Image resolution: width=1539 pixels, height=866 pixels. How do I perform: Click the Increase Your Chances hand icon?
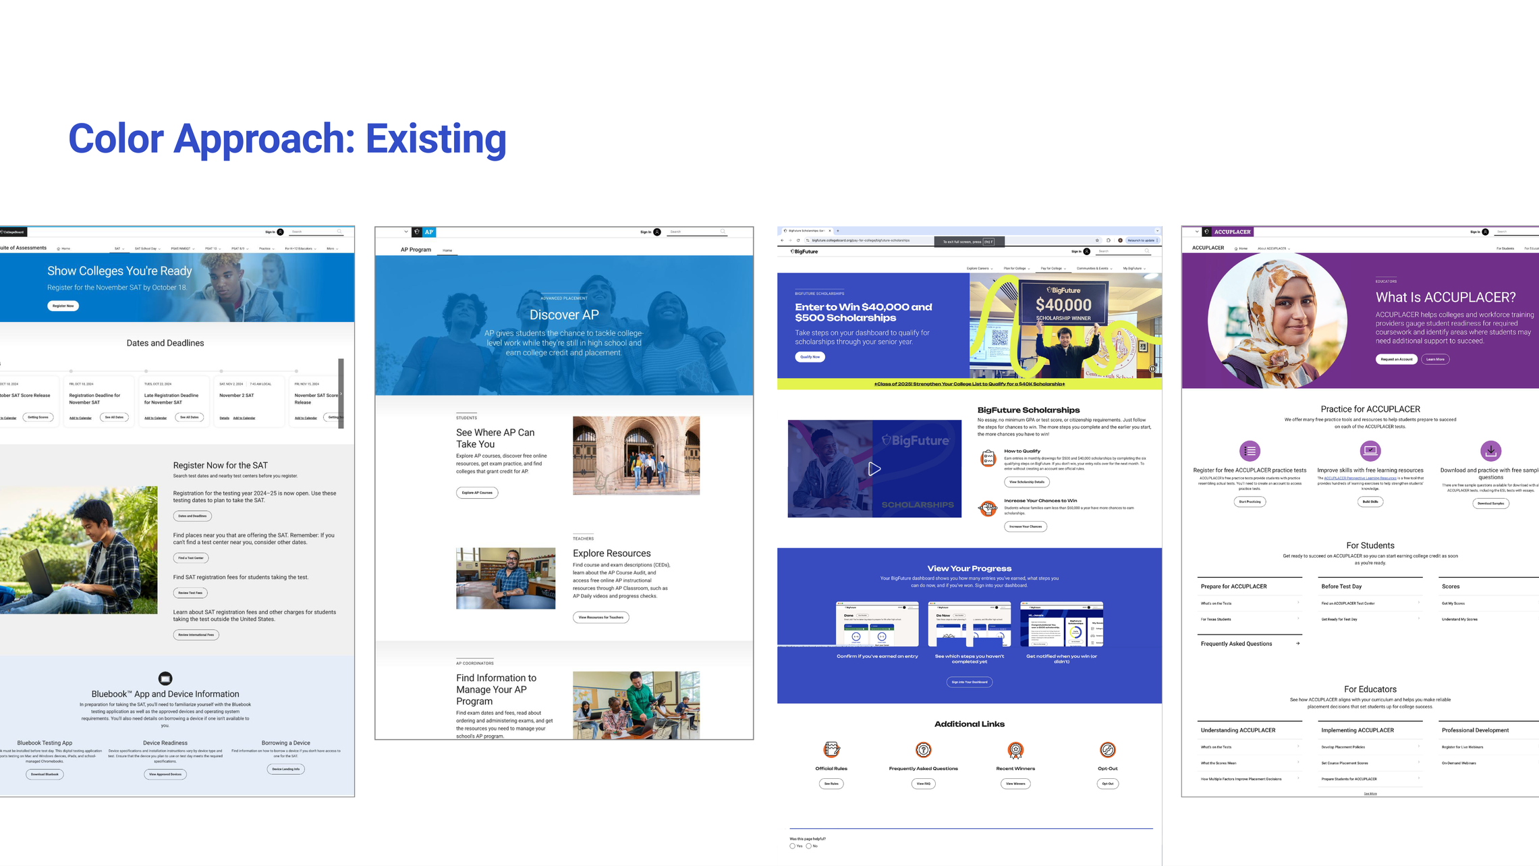pos(988,508)
